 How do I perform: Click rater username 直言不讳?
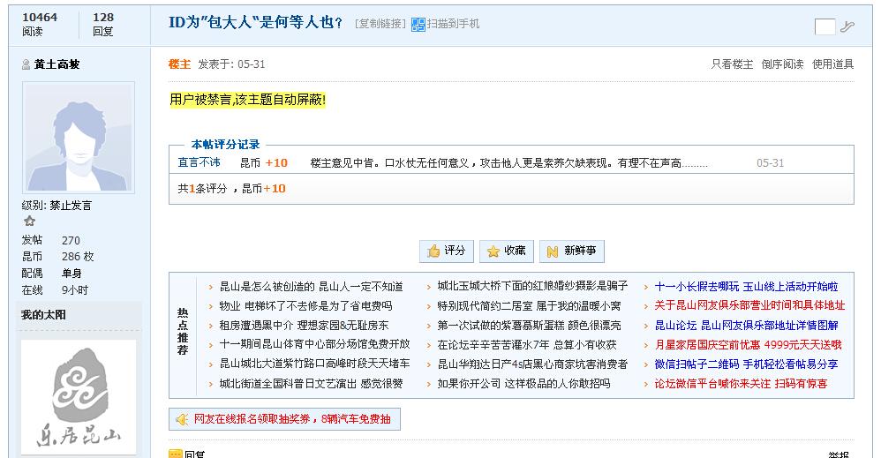pos(199,163)
